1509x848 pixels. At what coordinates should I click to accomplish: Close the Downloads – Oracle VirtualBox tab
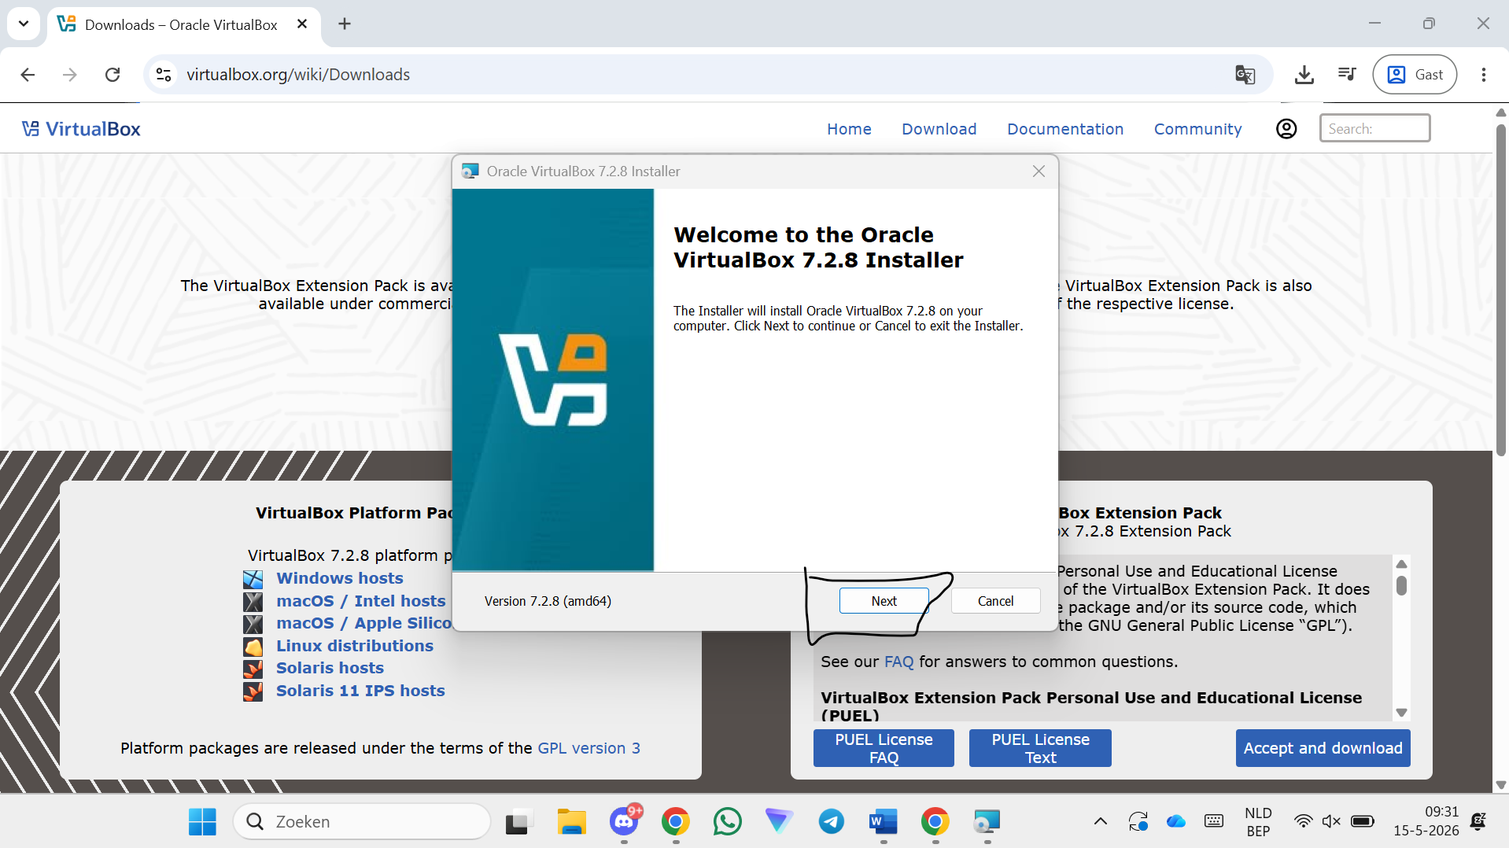(302, 24)
